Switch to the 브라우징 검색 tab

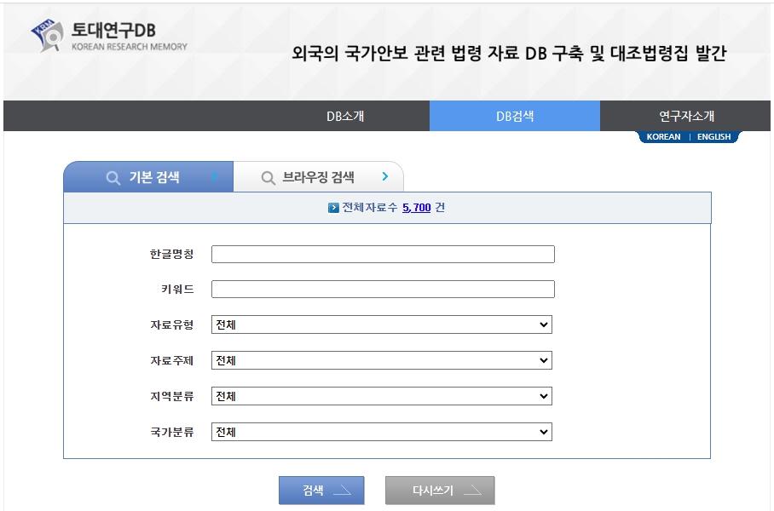[x=318, y=177]
